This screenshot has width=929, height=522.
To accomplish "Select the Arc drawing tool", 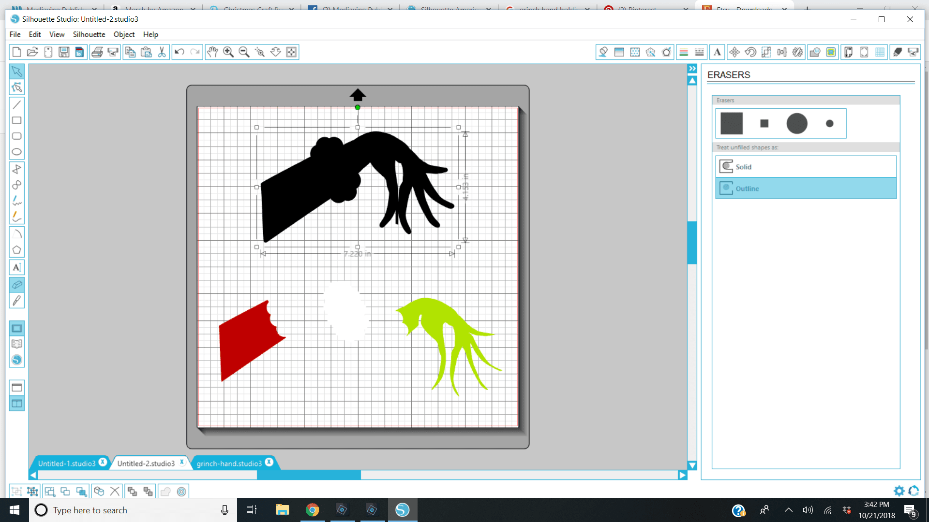I will point(17,234).
